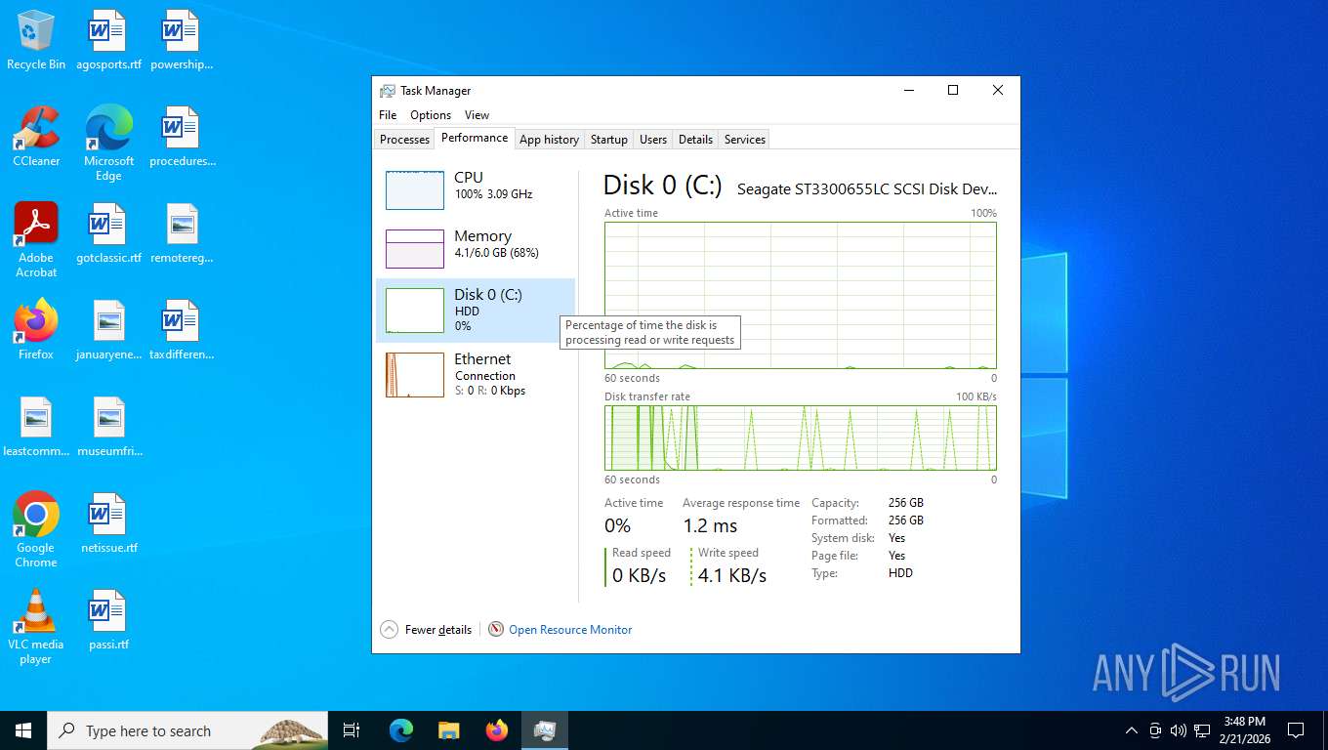1328x750 pixels.
Task: Select the Disk 0 (C:) sidebar entry
Action: [476, 311]
